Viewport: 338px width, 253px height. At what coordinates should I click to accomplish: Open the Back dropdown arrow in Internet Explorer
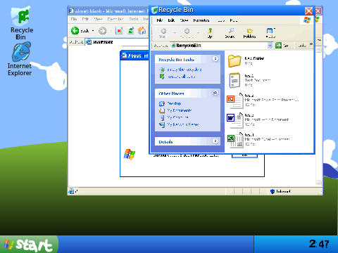pos(93,31)
